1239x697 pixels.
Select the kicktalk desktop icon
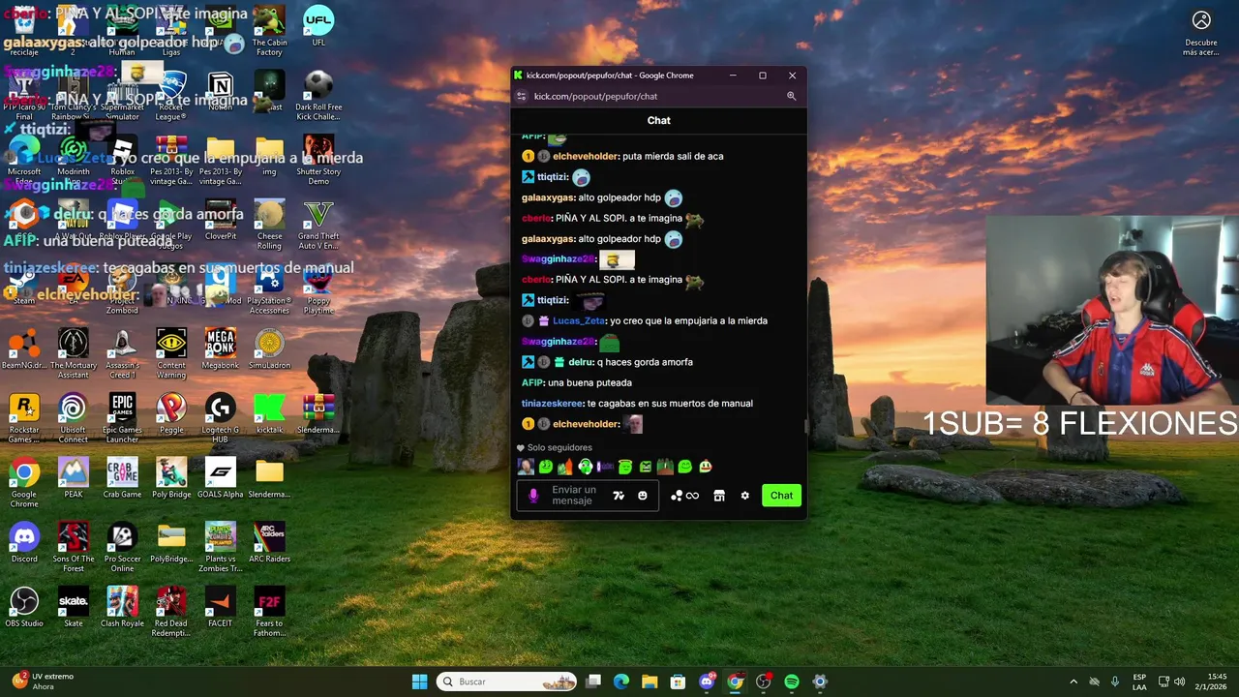pos(269,414)
